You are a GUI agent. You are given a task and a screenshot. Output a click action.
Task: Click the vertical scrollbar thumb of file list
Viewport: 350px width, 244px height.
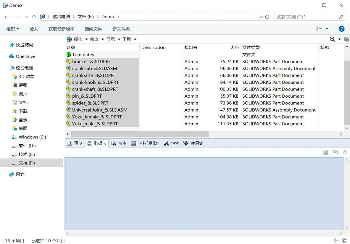tap(347, 93)
